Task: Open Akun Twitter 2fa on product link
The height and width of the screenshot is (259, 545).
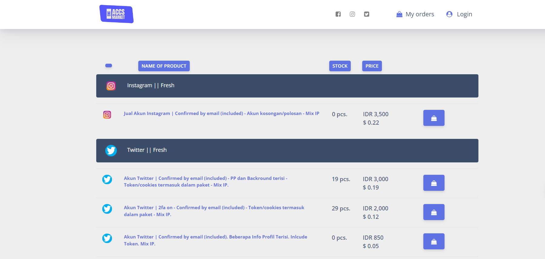Action: point(214,211)
